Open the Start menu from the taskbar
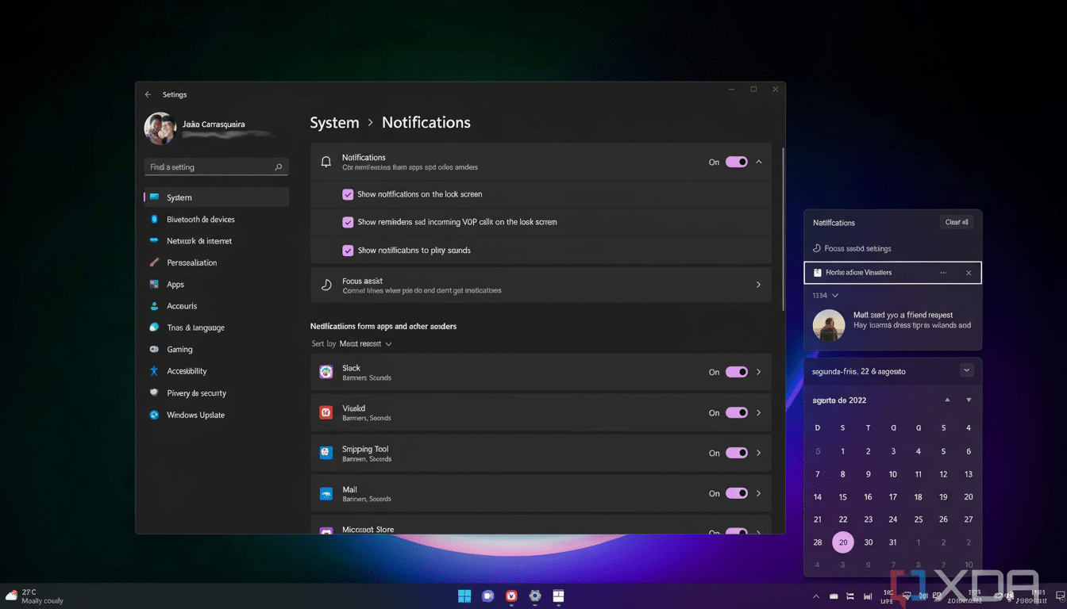This screenshot has height=609, width=1067. 464,596
